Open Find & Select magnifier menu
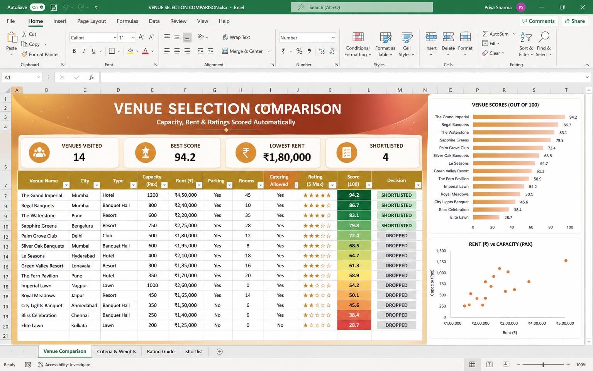 (544, 44)
